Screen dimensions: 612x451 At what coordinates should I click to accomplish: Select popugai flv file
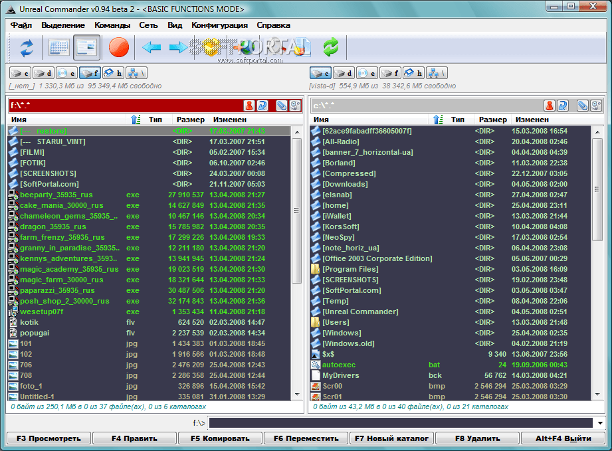[148, 333]
